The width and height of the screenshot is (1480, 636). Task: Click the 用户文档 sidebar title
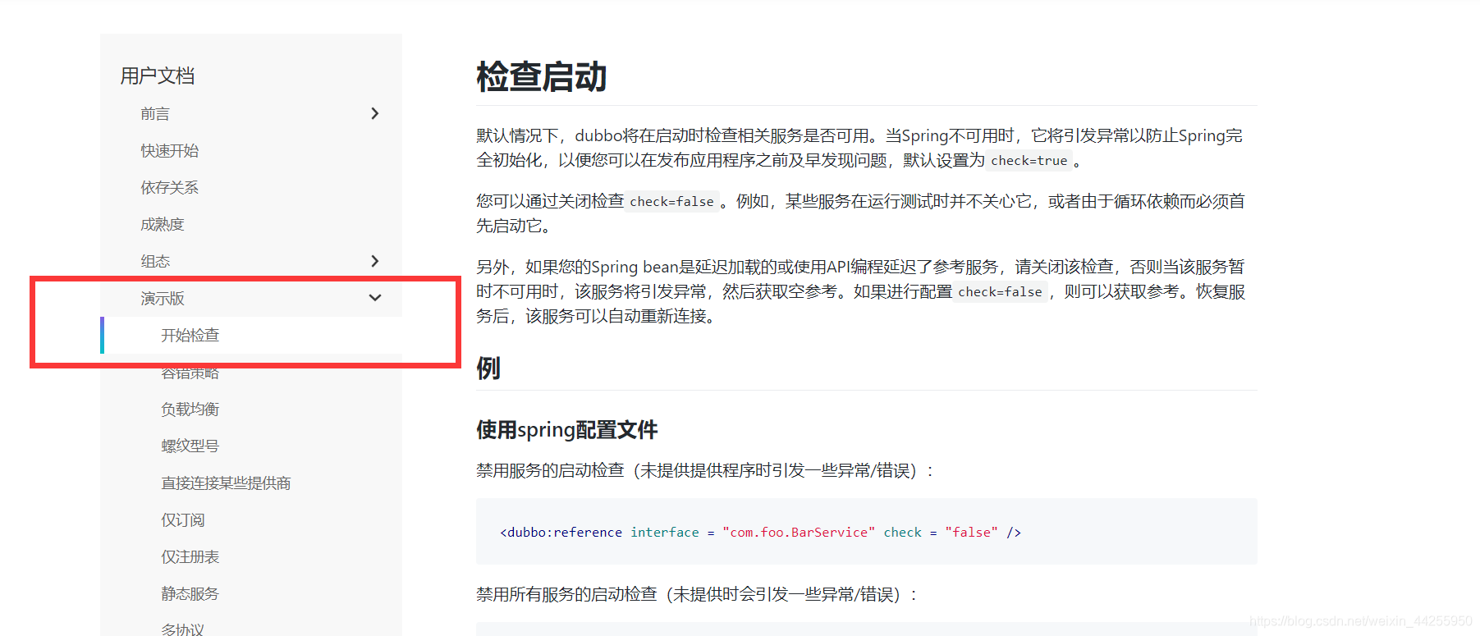(x=158, y=75)
